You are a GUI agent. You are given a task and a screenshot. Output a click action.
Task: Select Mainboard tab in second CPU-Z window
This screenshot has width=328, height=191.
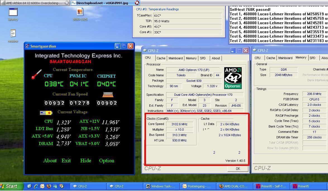pos(285,58)
